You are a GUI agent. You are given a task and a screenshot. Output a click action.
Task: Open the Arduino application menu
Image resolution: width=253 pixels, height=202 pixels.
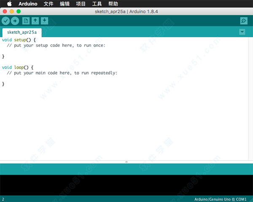[28, 4]
